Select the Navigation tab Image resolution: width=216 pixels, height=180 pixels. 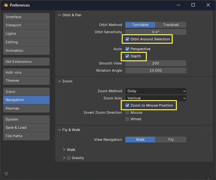[26, 100]
